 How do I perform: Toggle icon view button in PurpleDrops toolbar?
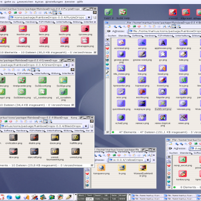click(55, 13)
